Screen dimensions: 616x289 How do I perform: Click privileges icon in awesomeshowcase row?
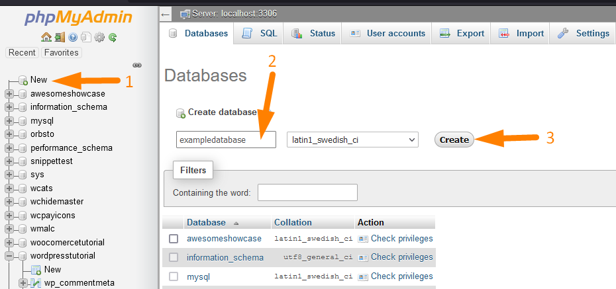[x=363, y=239]
